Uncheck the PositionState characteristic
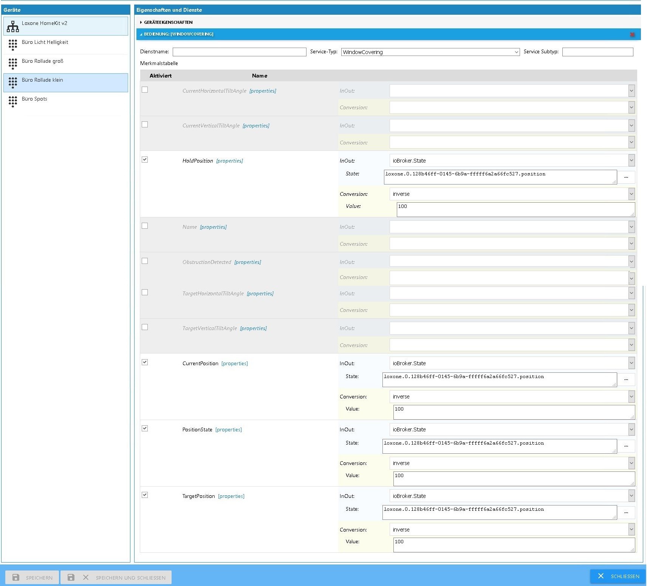This screenshot has height=586, width=647. tap(145, 428)
